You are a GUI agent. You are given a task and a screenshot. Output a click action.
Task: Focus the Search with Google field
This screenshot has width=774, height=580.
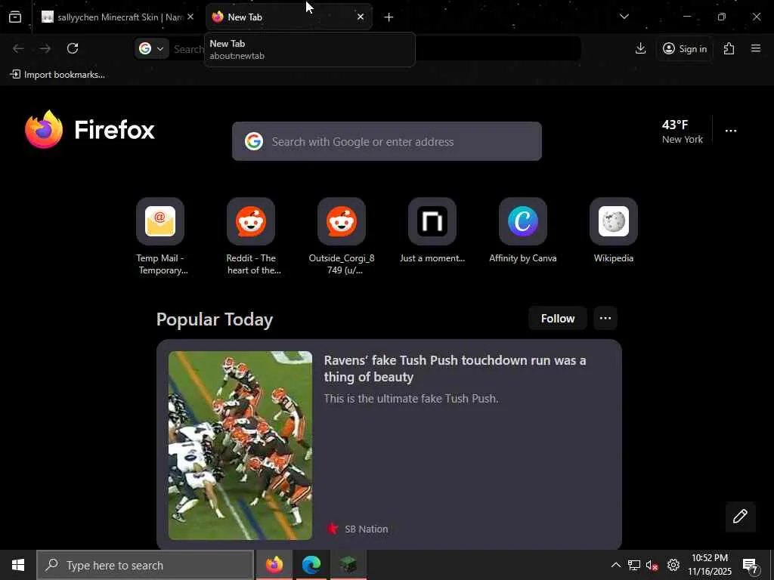pyautogui.click(x=387, y=141)
